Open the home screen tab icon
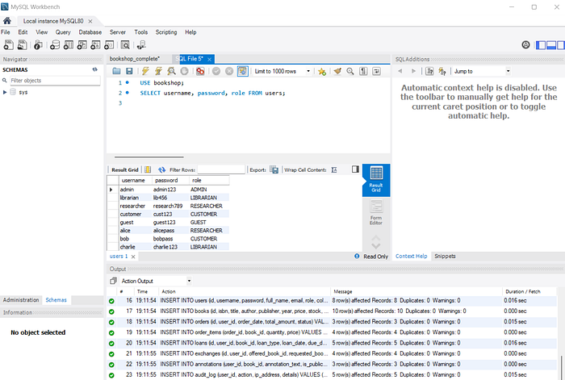The image size is (565, 380). click(7, 20)
